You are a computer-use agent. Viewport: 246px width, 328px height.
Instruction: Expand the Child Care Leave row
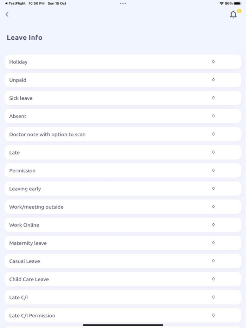coord(123,279)
